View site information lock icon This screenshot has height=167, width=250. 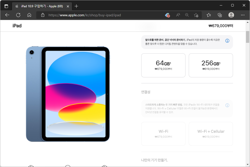pos(43,15)
